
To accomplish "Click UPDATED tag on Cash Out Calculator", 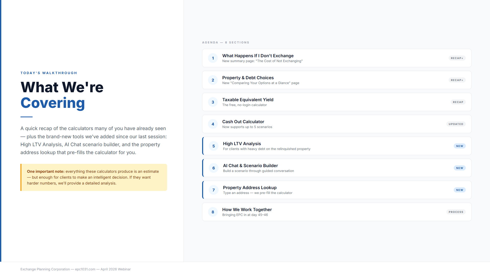I will tap(456, 124).
